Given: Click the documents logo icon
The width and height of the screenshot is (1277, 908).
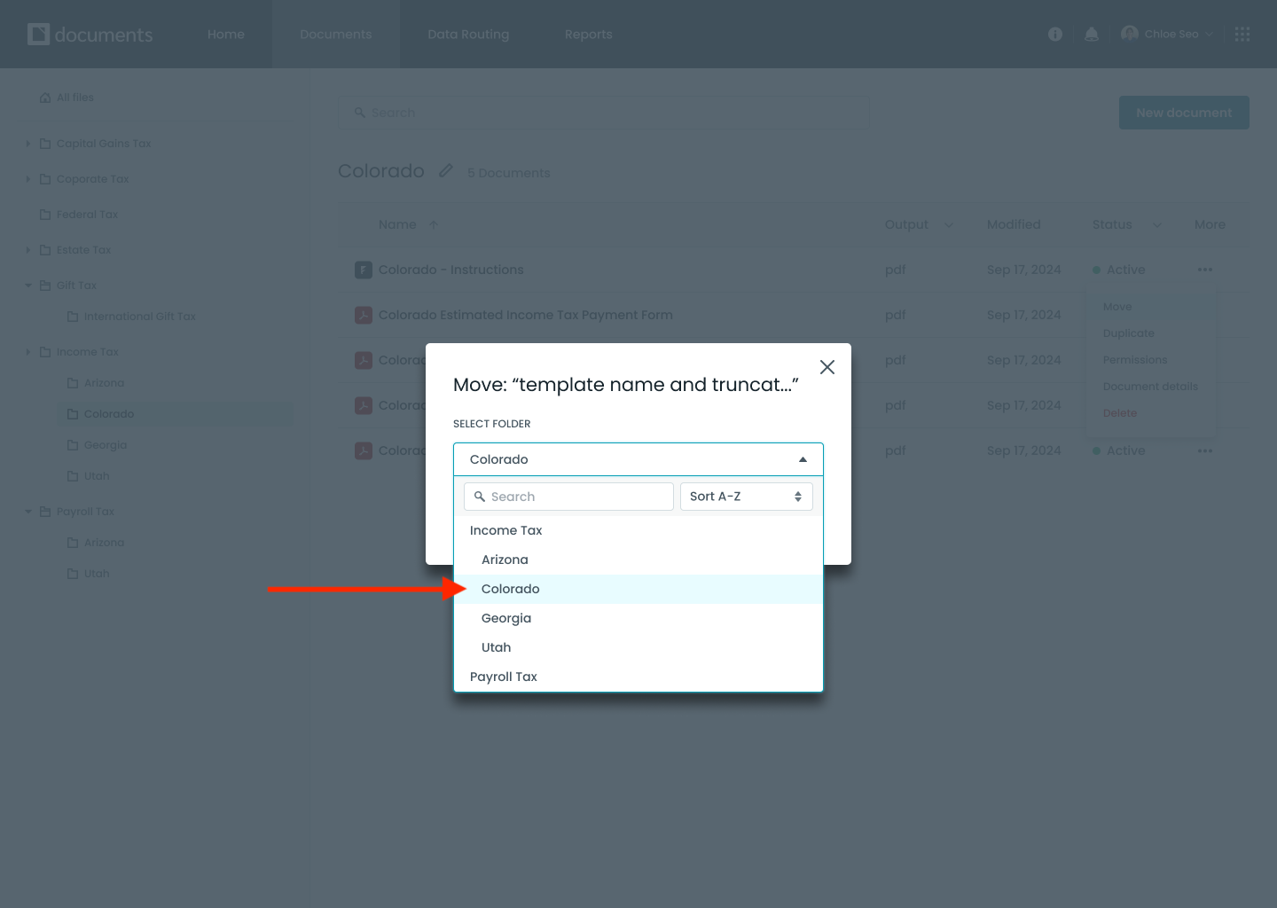Looking at the screenshot, I should pos(39,35).
